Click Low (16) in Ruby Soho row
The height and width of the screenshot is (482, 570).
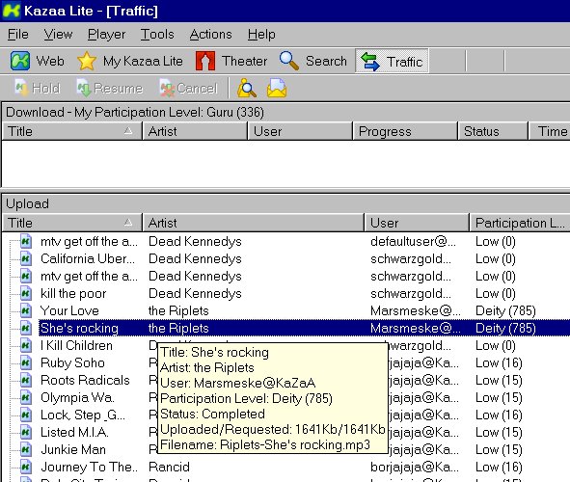(x=499, y=362)
